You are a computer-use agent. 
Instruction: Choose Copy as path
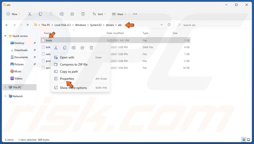point(80,72)
